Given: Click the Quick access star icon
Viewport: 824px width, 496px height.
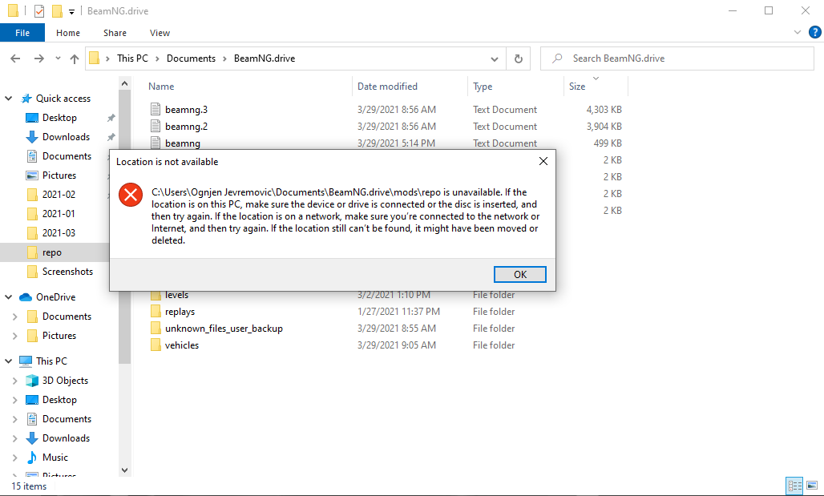Looking at the screenshot, I should pyautogui.click(x=26, y=99).
